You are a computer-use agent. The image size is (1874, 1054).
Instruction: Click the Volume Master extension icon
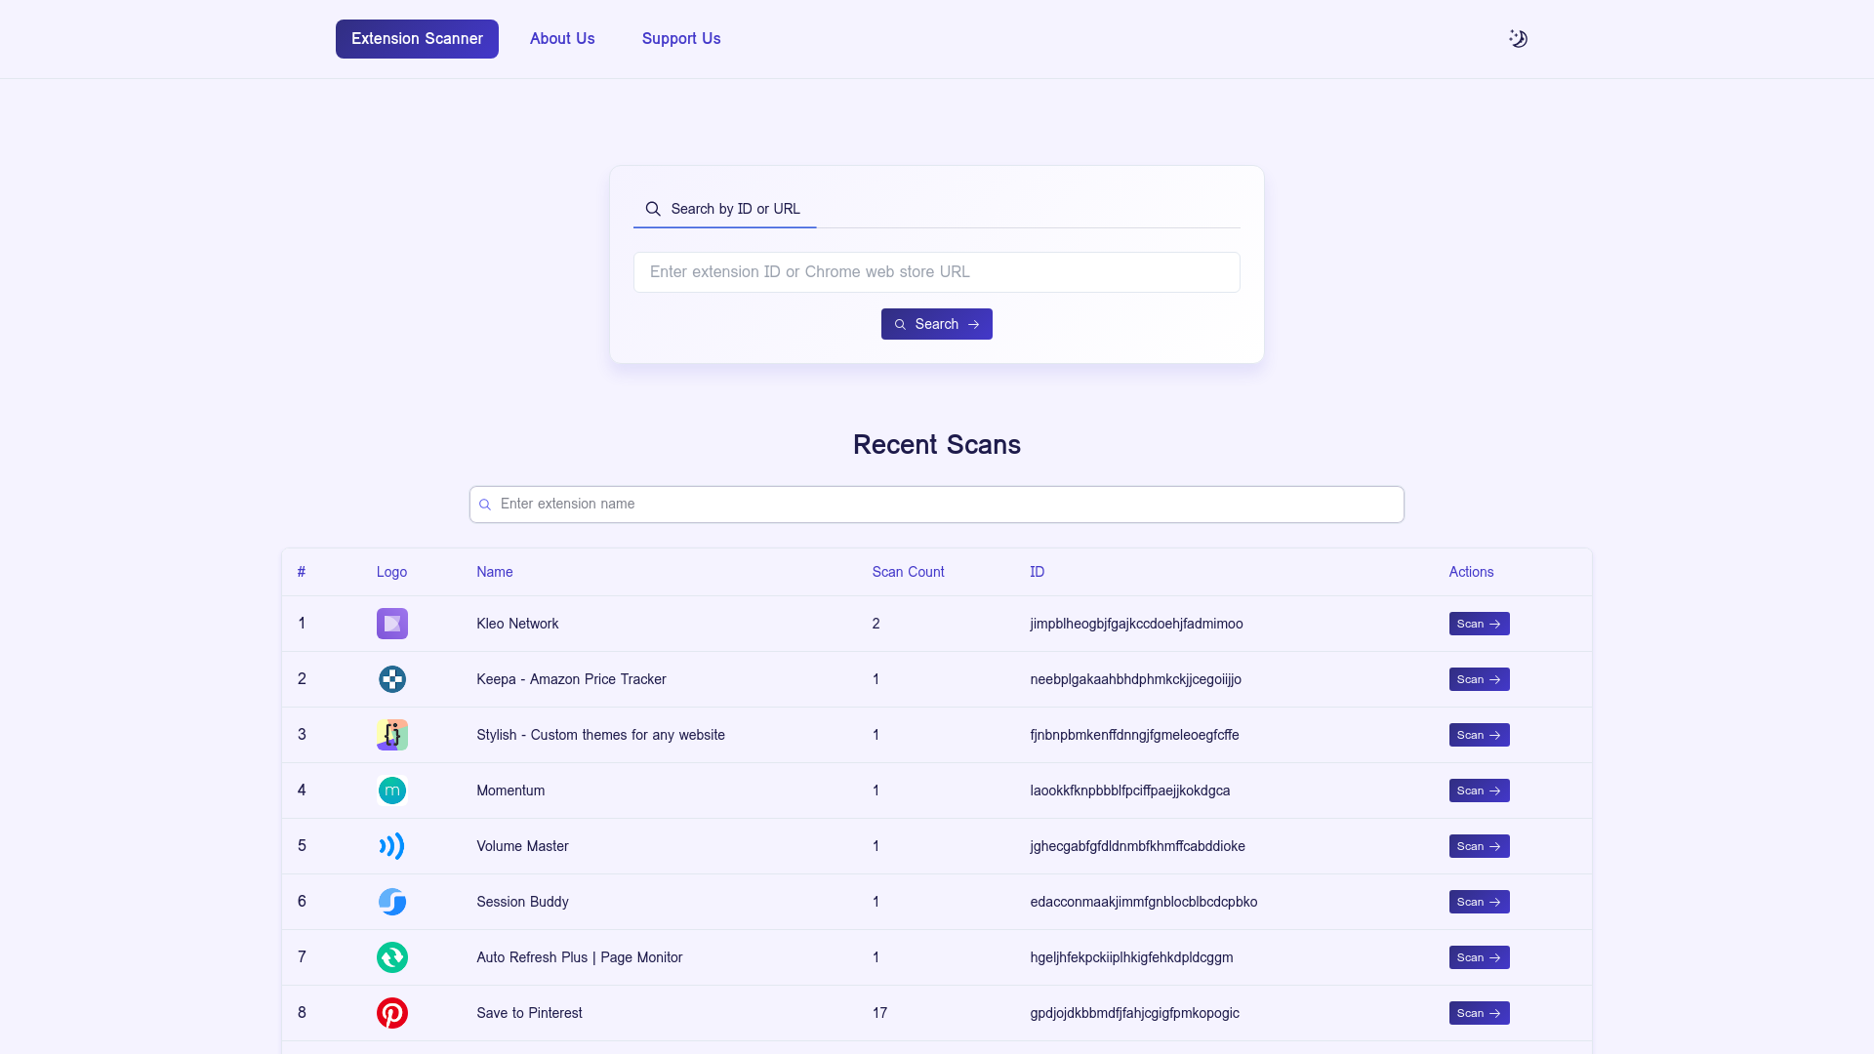392,845
